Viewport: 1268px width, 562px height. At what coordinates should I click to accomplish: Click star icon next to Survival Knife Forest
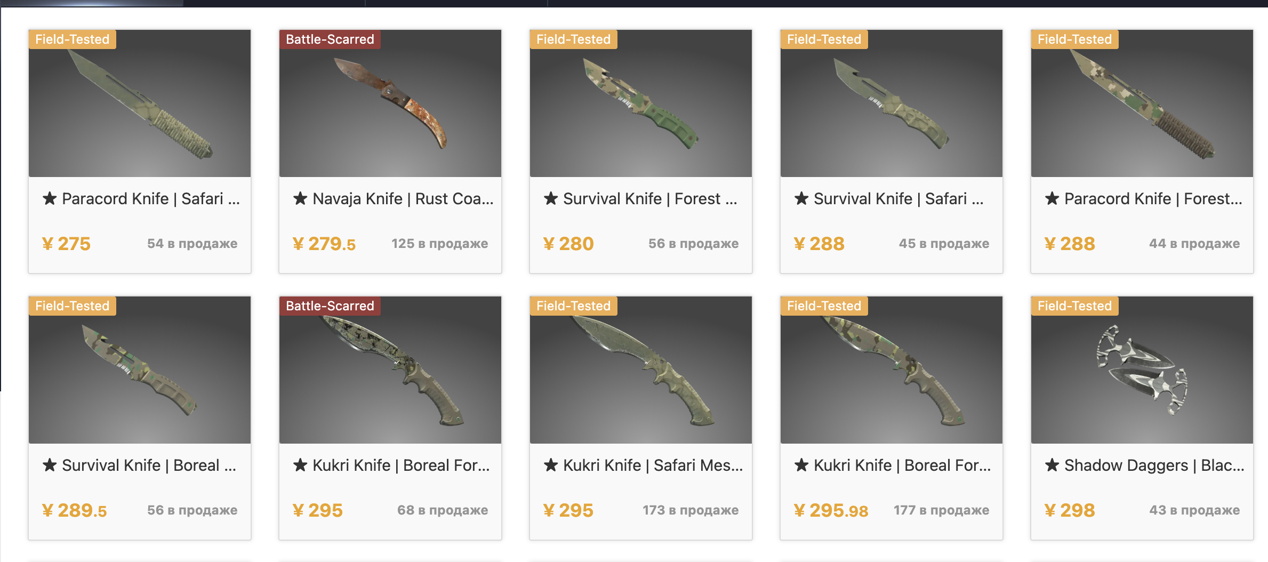pos(551,198)
